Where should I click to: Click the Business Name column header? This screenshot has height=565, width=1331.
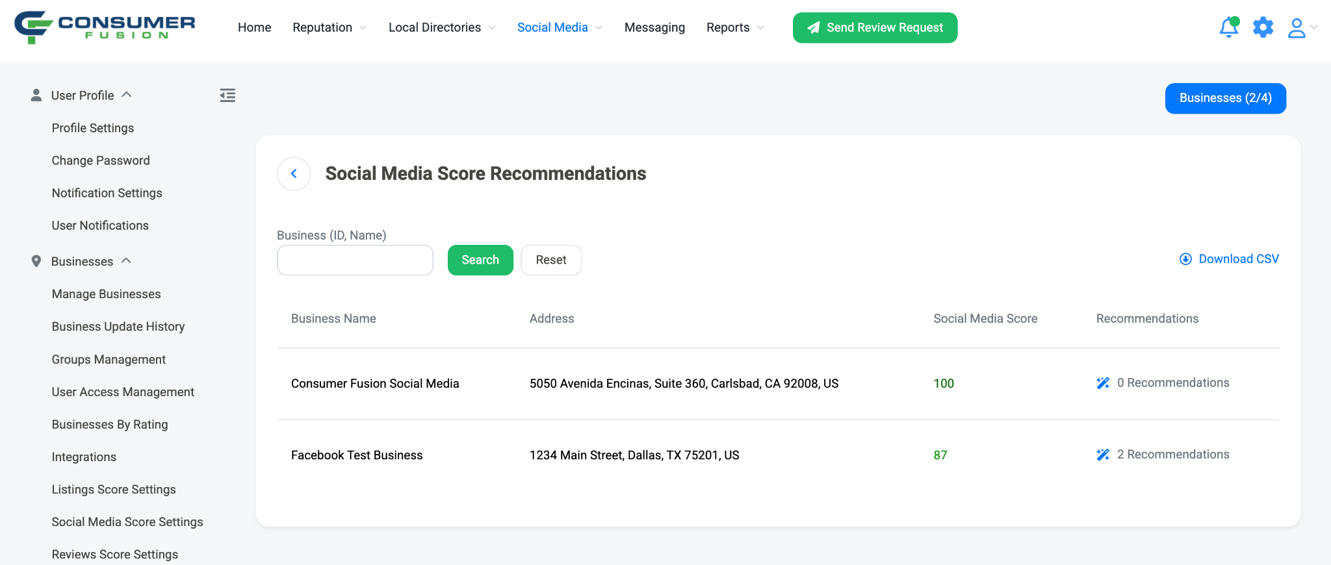tap(333, 319)
